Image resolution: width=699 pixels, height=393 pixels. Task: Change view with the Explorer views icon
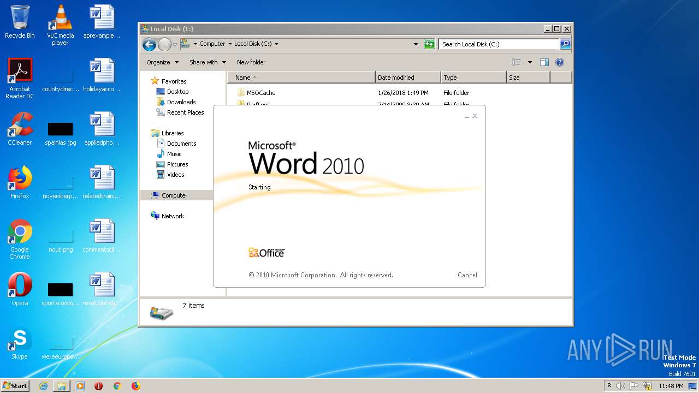[x=516, y=62]
